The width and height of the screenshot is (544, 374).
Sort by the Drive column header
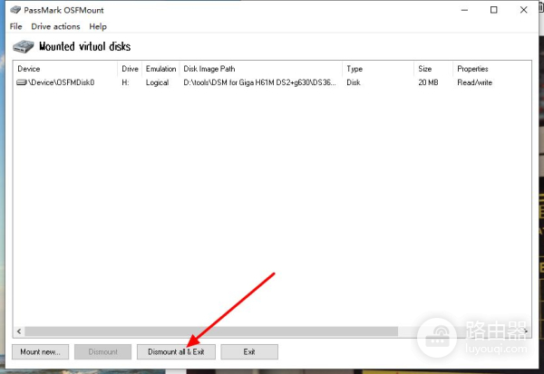[x=130, y=69]
